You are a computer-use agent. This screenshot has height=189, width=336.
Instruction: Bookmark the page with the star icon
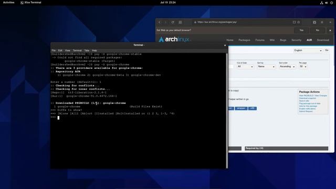(299, 22)
